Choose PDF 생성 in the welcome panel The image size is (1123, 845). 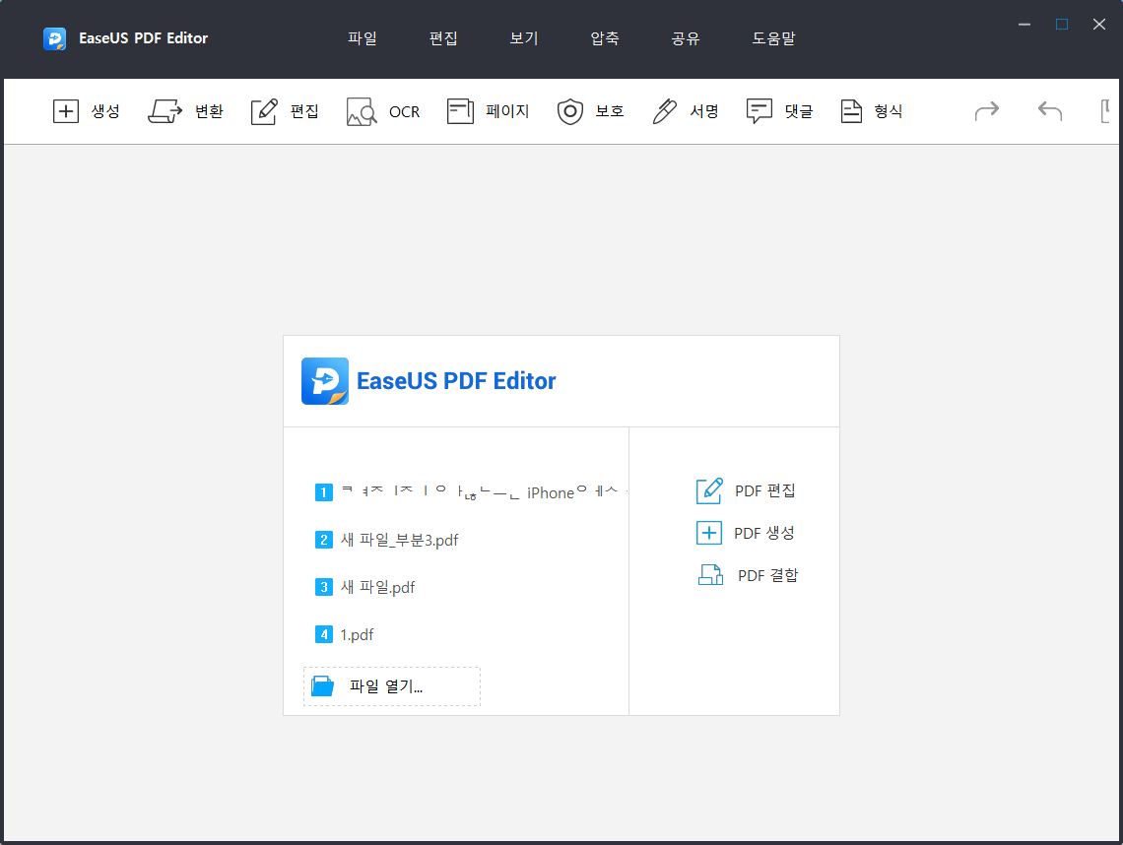coord(745,534)
